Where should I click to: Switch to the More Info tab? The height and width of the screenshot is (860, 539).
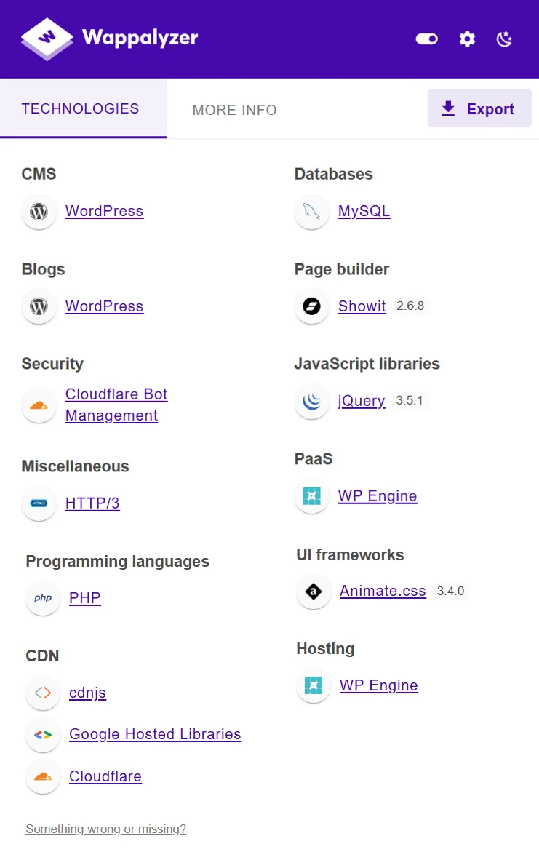click(x=234, y=110)
